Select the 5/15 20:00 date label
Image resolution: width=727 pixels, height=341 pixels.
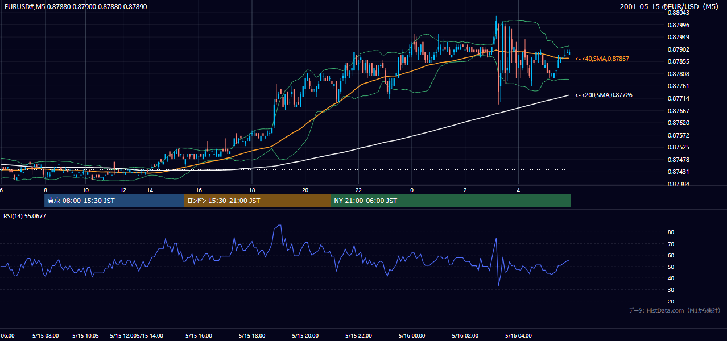[305, 335]
